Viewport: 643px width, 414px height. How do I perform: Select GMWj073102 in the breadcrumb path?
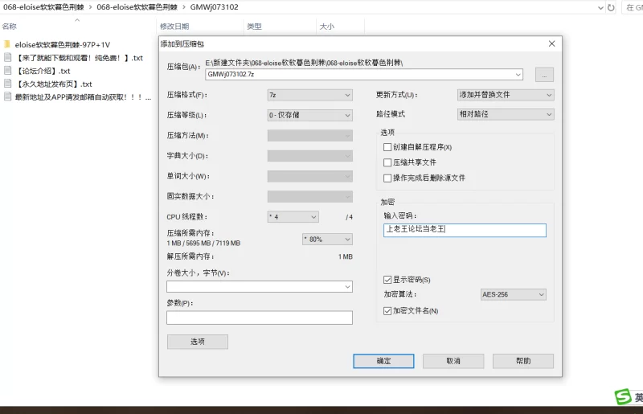pos(214,7)
